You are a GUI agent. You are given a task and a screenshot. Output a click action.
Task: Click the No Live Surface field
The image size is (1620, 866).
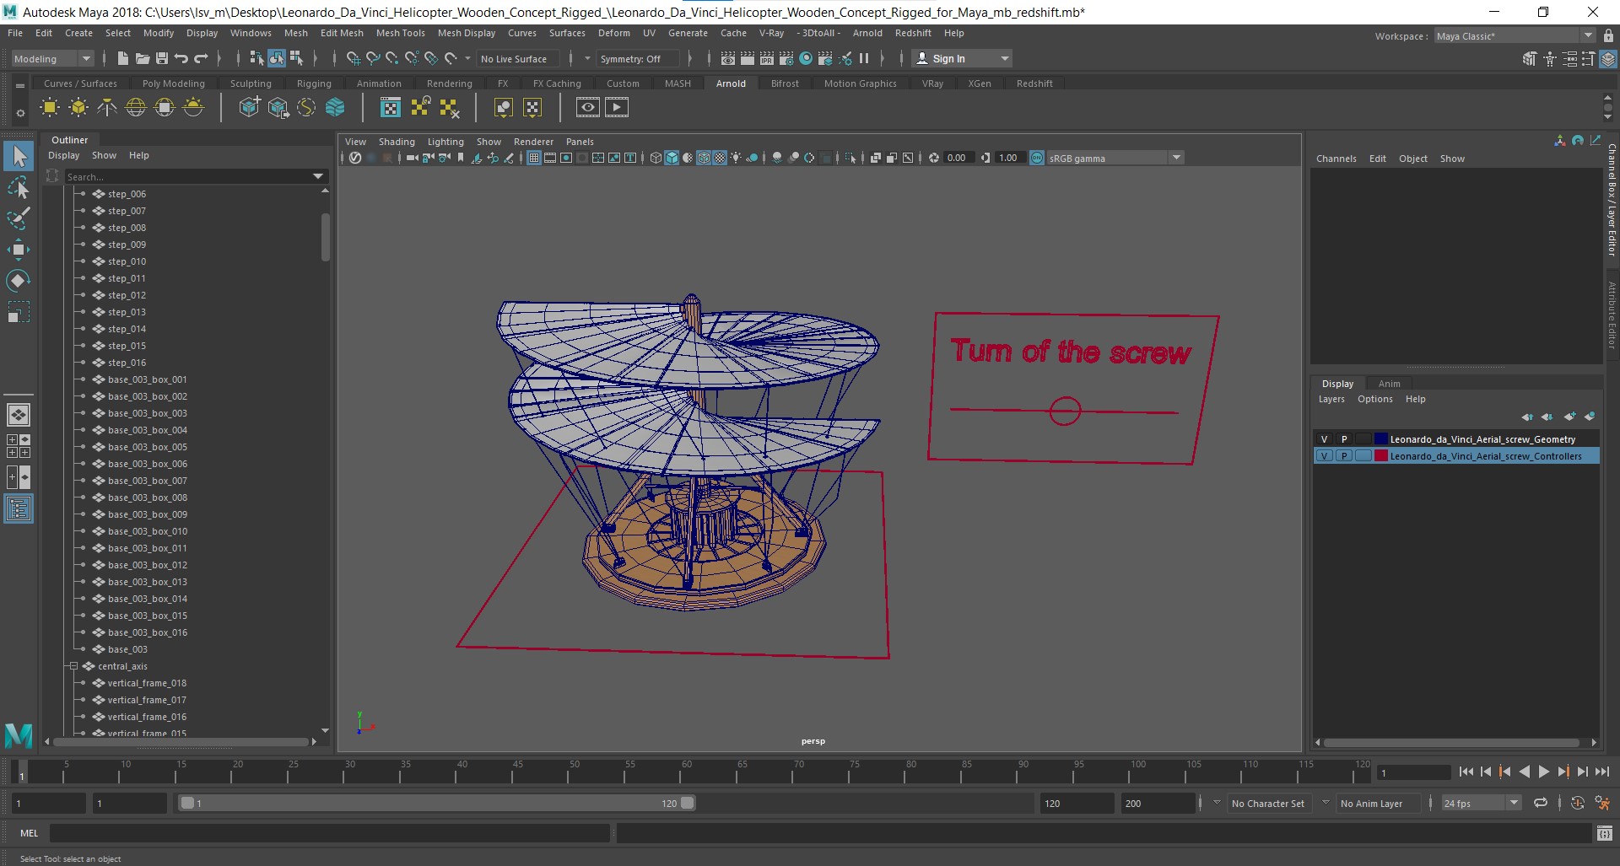[518, 58]
